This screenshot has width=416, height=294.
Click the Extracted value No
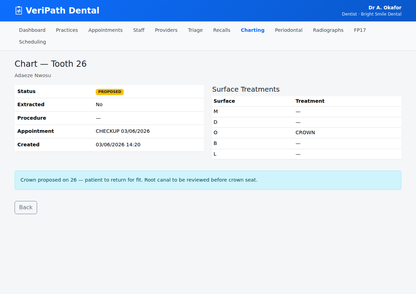(99, 104)
